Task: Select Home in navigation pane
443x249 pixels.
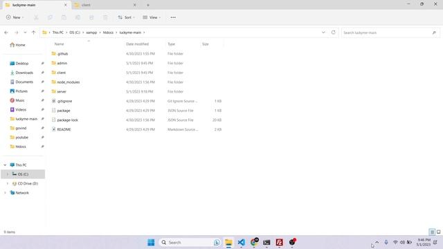Action: coord(17,45)
